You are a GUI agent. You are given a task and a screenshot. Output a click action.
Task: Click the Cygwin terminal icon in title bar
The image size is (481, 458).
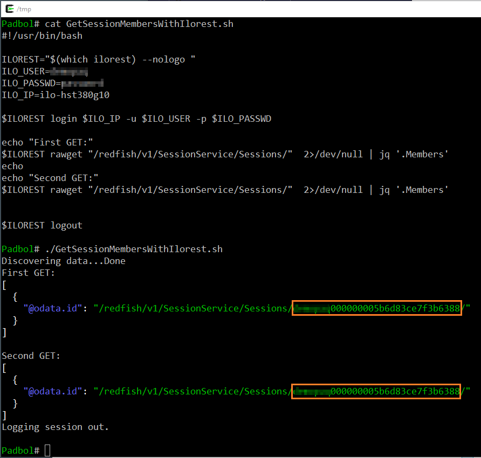pyautogui.click(x=9, y=8)
